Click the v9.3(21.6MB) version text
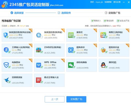The width and height of the screenshot is (131, 106). click(x=114, y=38)
